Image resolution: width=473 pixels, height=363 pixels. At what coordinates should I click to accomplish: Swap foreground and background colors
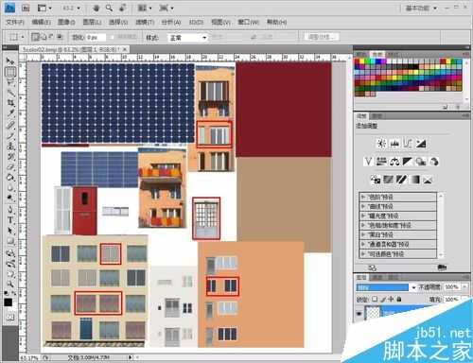(14, 293)
